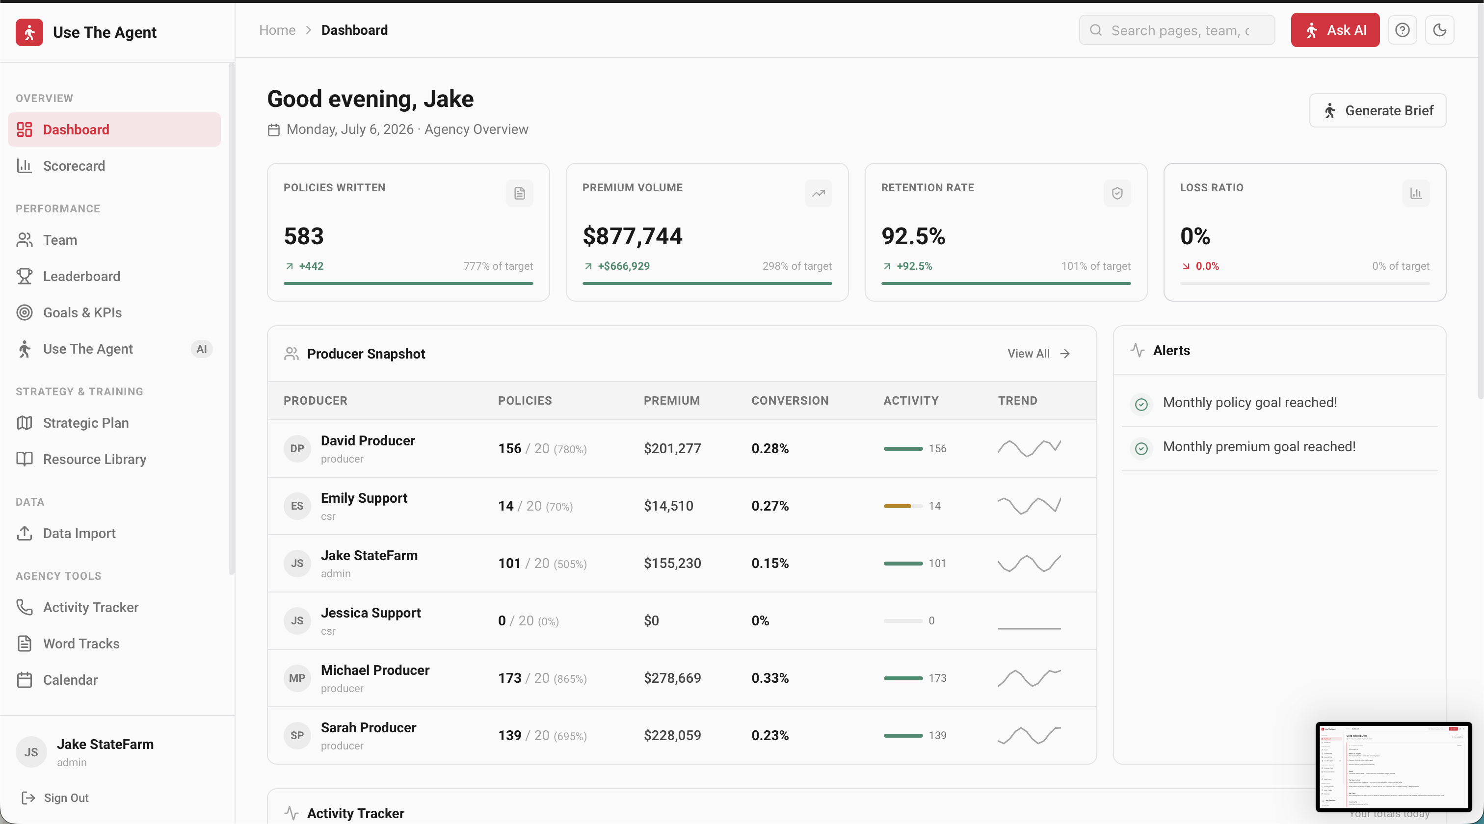Open Use The Agent AI item
The image size is (1484, 824).
click(114, 349)
